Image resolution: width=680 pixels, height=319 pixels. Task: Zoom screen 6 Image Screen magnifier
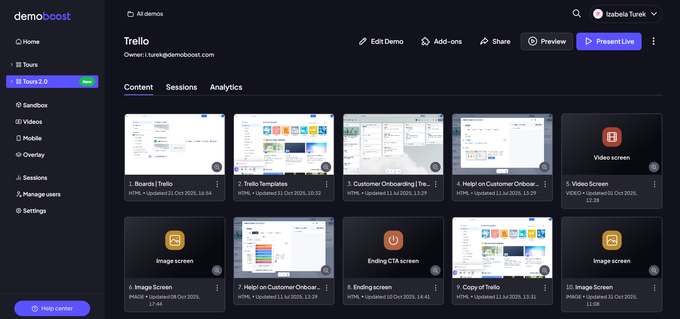(217, 270)
